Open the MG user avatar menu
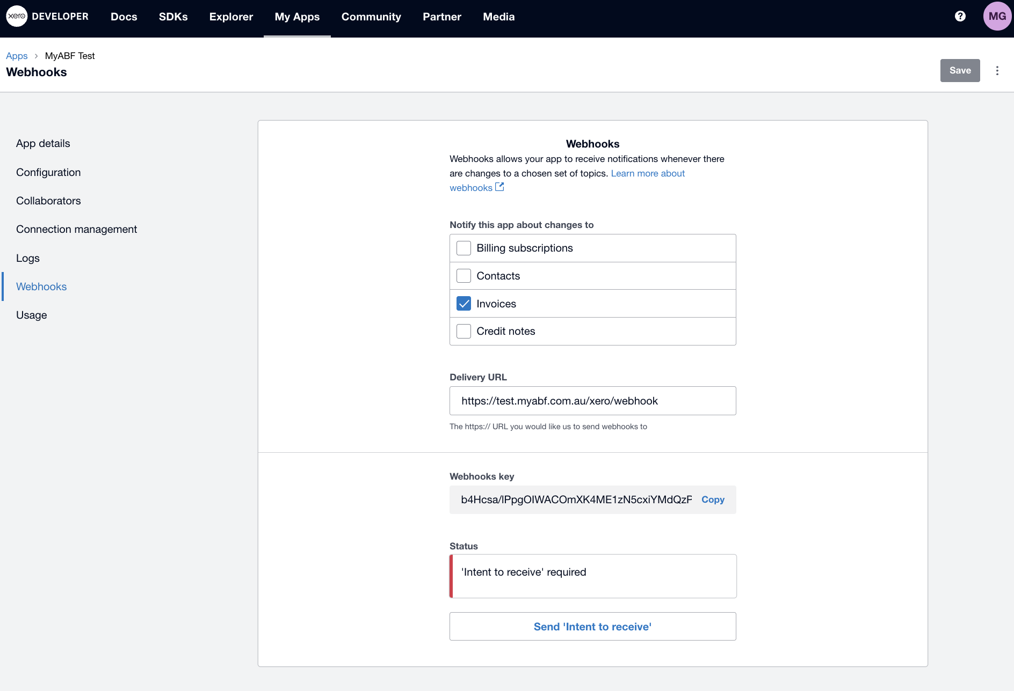 (x=997, y=17)
